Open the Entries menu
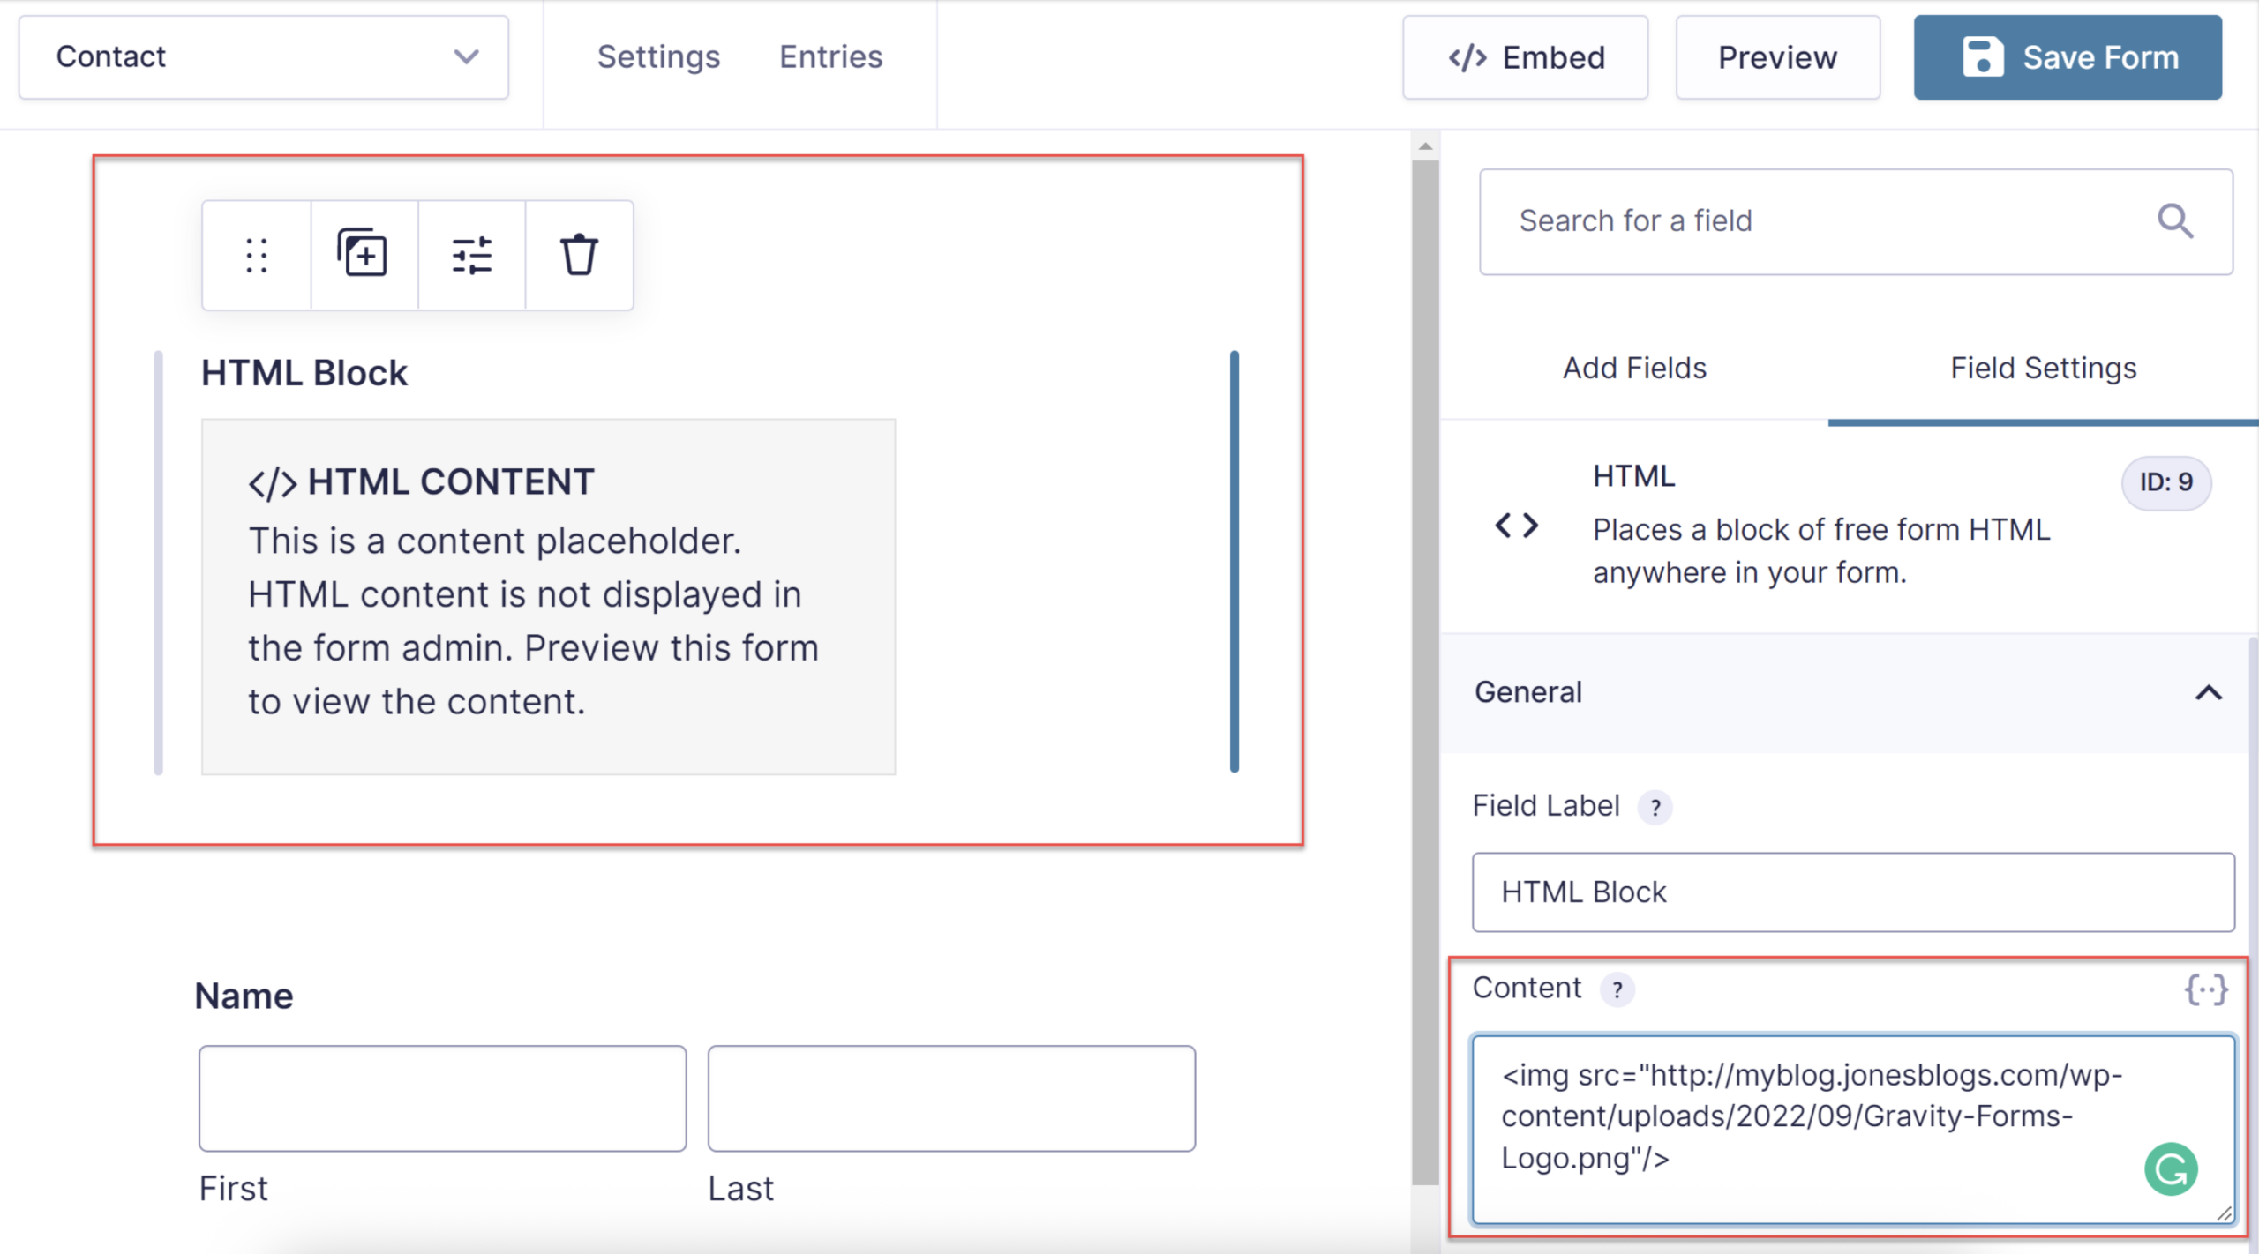2259x1254 pixels. (x=830, y=57)
